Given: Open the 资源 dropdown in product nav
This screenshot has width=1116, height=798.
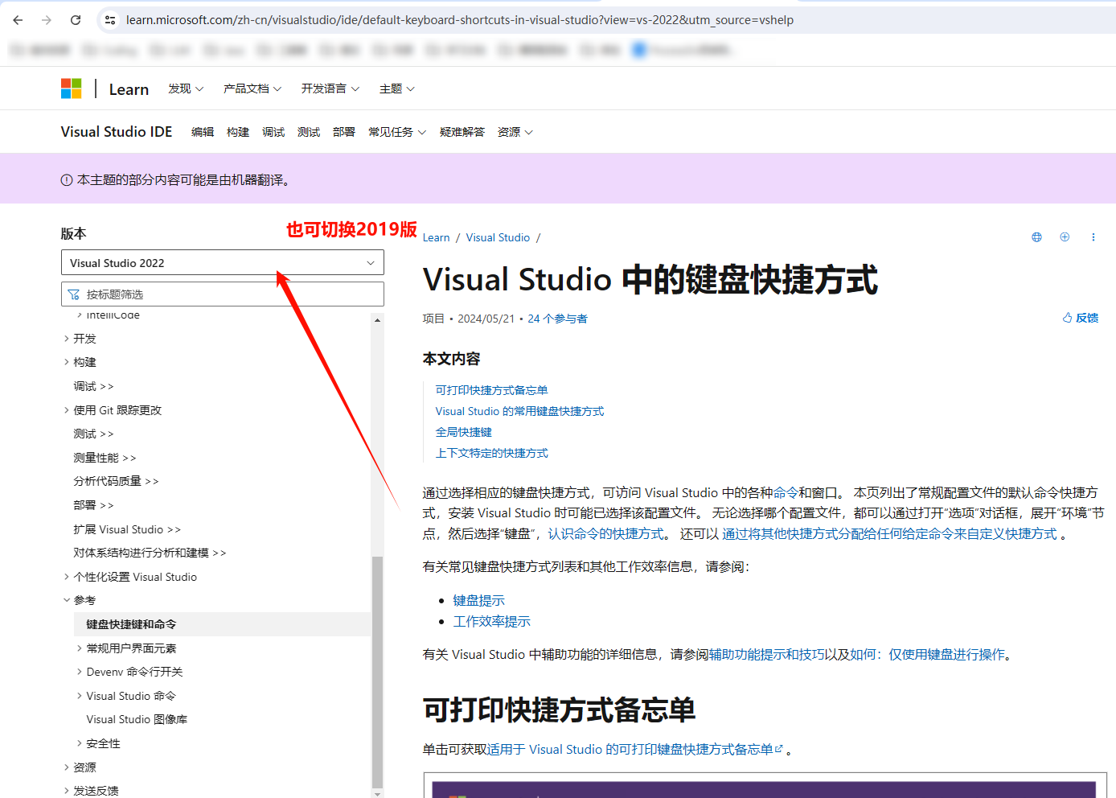Looking at the screenshot, I should click(515, 132).
